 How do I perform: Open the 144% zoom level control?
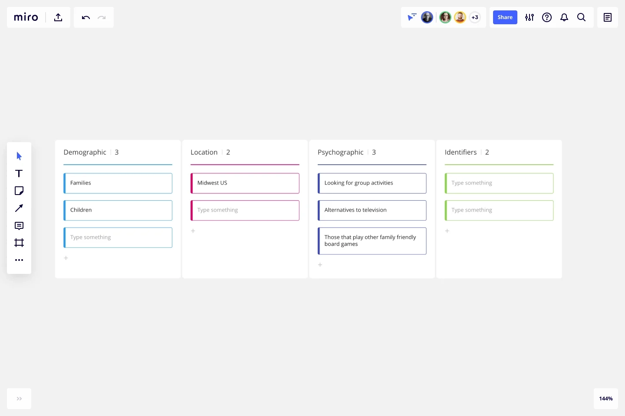(x=605, y=399)
